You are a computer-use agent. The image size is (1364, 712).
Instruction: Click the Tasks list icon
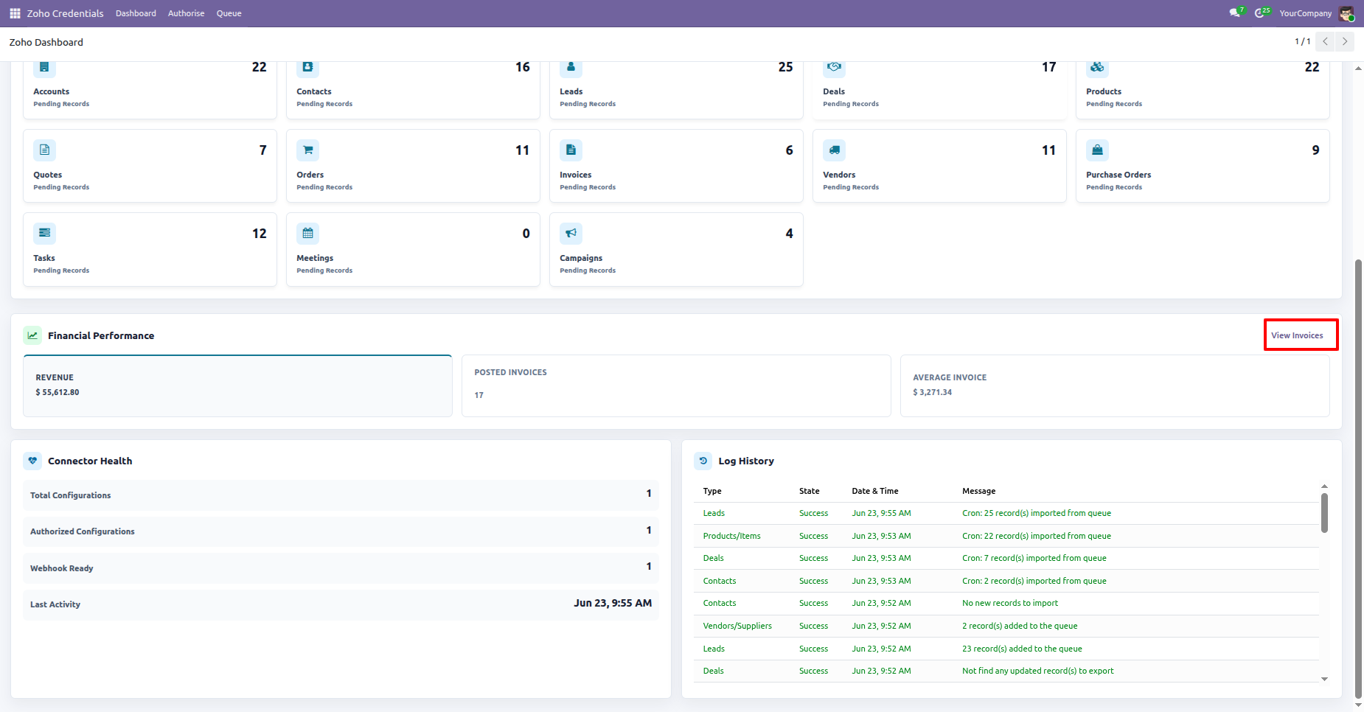[44, 234]
